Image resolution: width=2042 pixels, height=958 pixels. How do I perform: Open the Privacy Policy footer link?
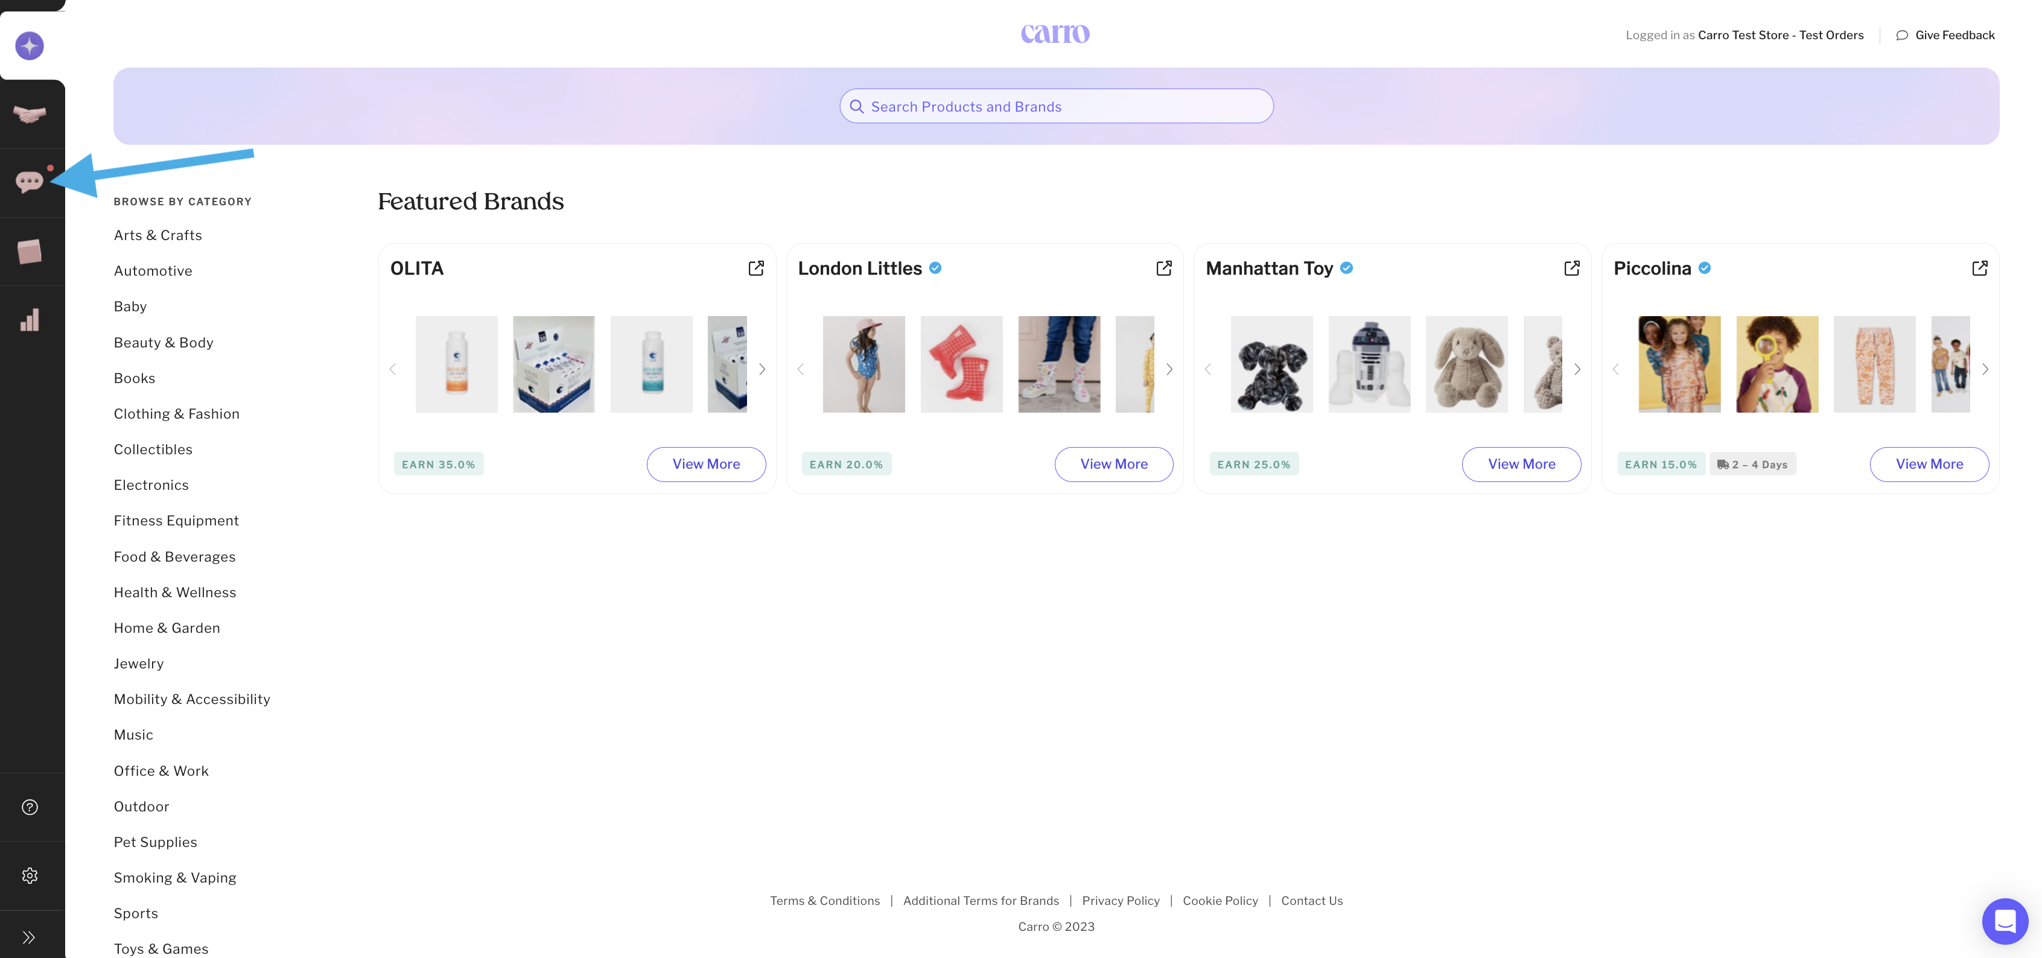click(x=1120, y=900)
